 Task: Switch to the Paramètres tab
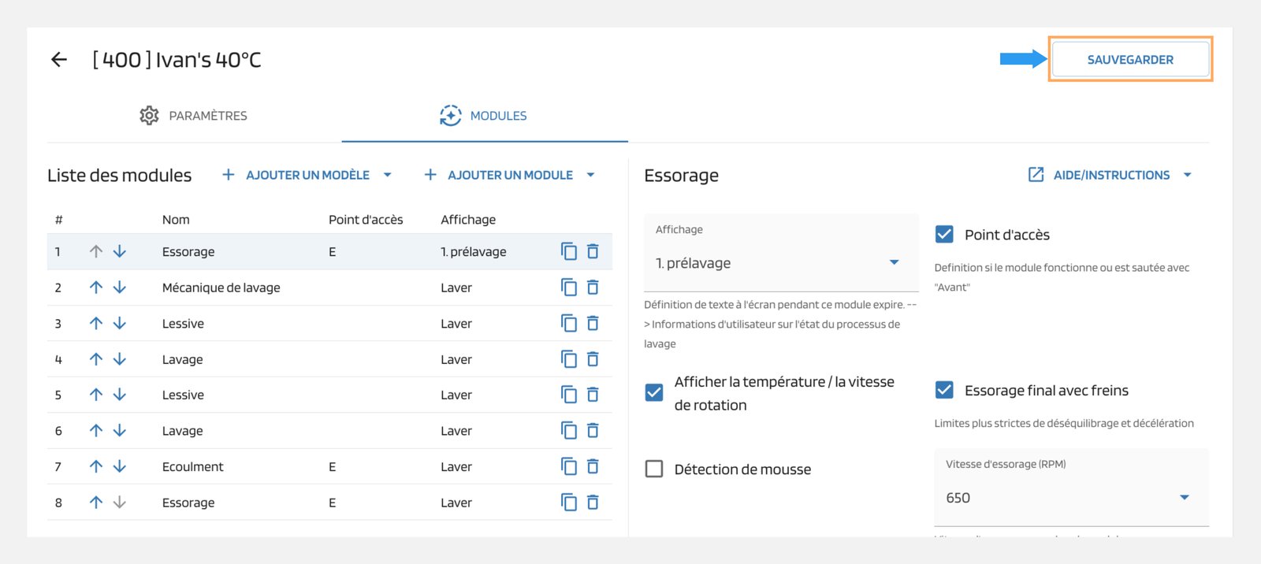click(194, 116)
